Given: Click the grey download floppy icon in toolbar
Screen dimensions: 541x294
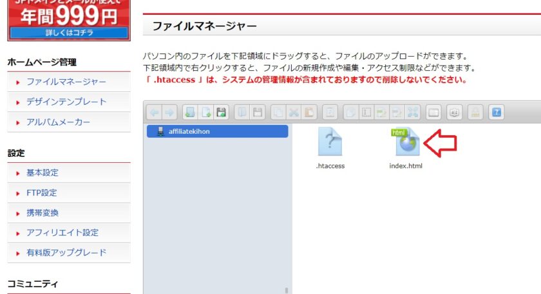Looking at the screenshot, I should (258, 113).
